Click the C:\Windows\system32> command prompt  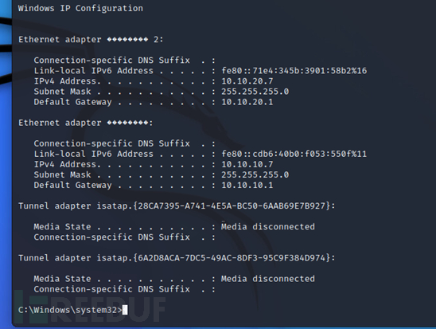click(70, 310)
